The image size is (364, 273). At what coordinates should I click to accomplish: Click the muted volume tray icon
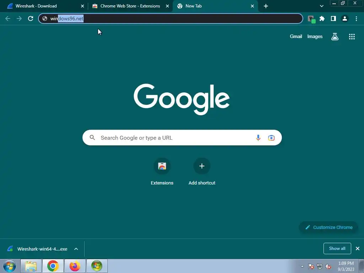click(328, 266)
